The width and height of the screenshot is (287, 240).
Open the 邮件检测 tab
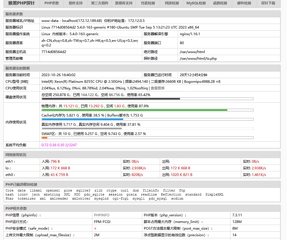[x=244, y=3]
